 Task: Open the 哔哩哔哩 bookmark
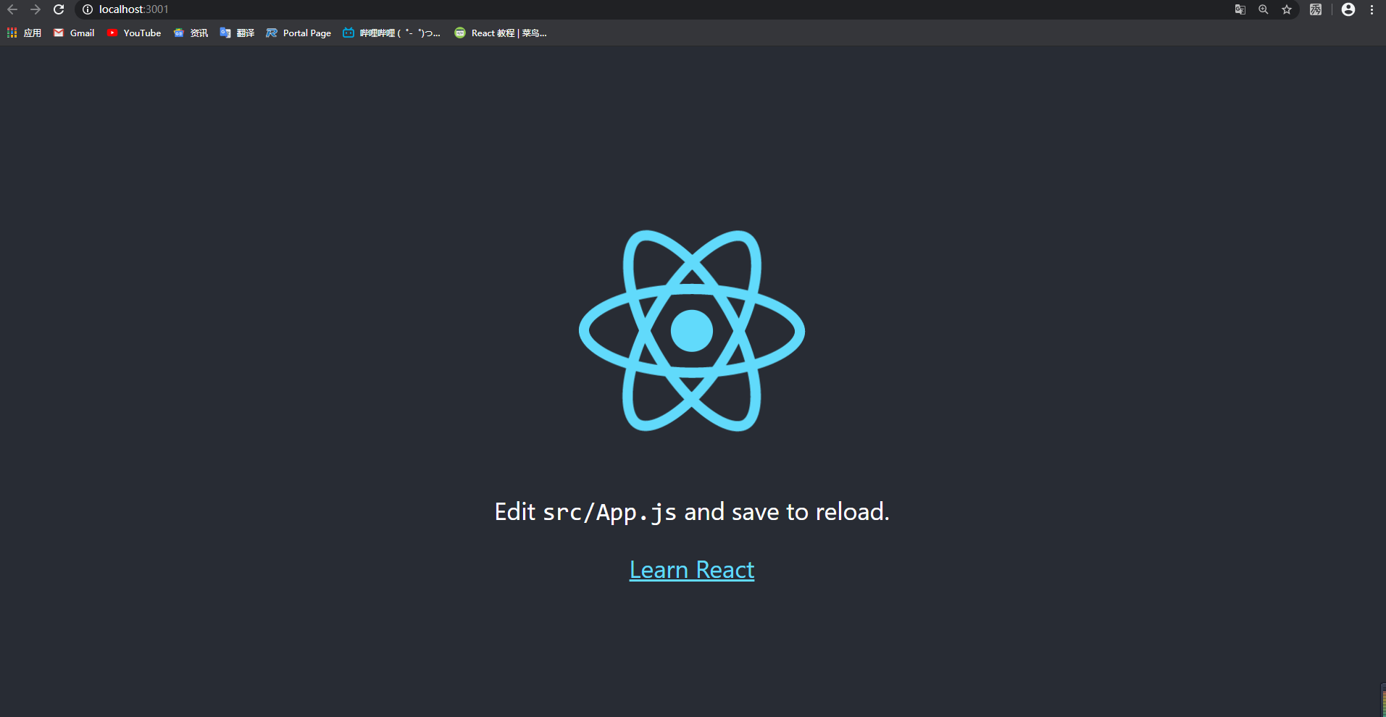pos(391,33)
